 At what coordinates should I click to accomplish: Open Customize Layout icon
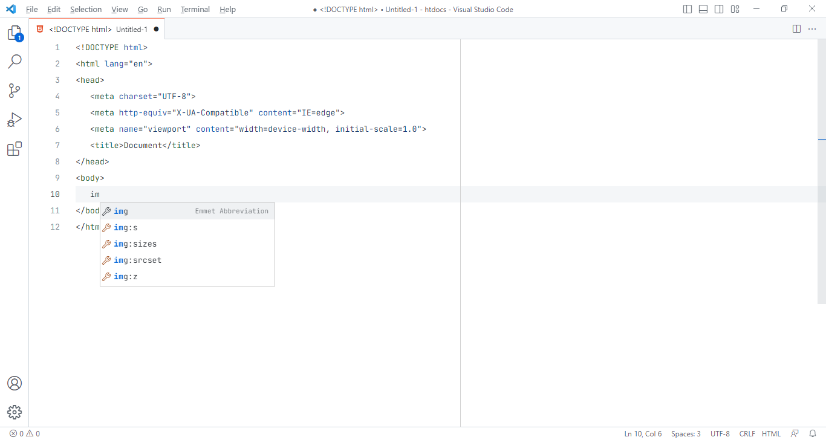(735, 9)
